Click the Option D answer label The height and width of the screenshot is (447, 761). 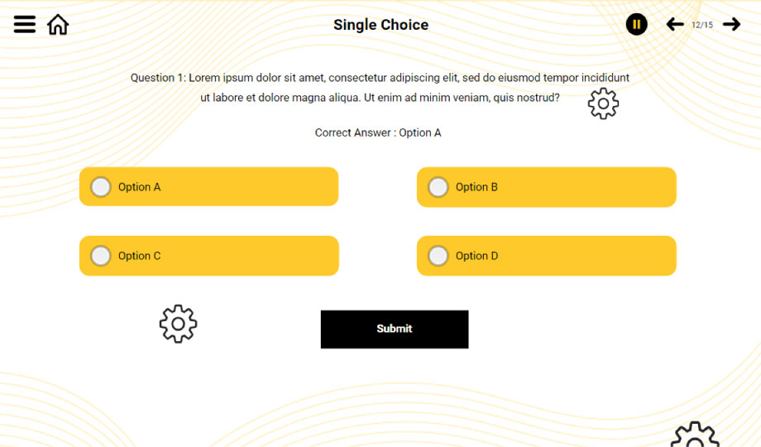477,256
